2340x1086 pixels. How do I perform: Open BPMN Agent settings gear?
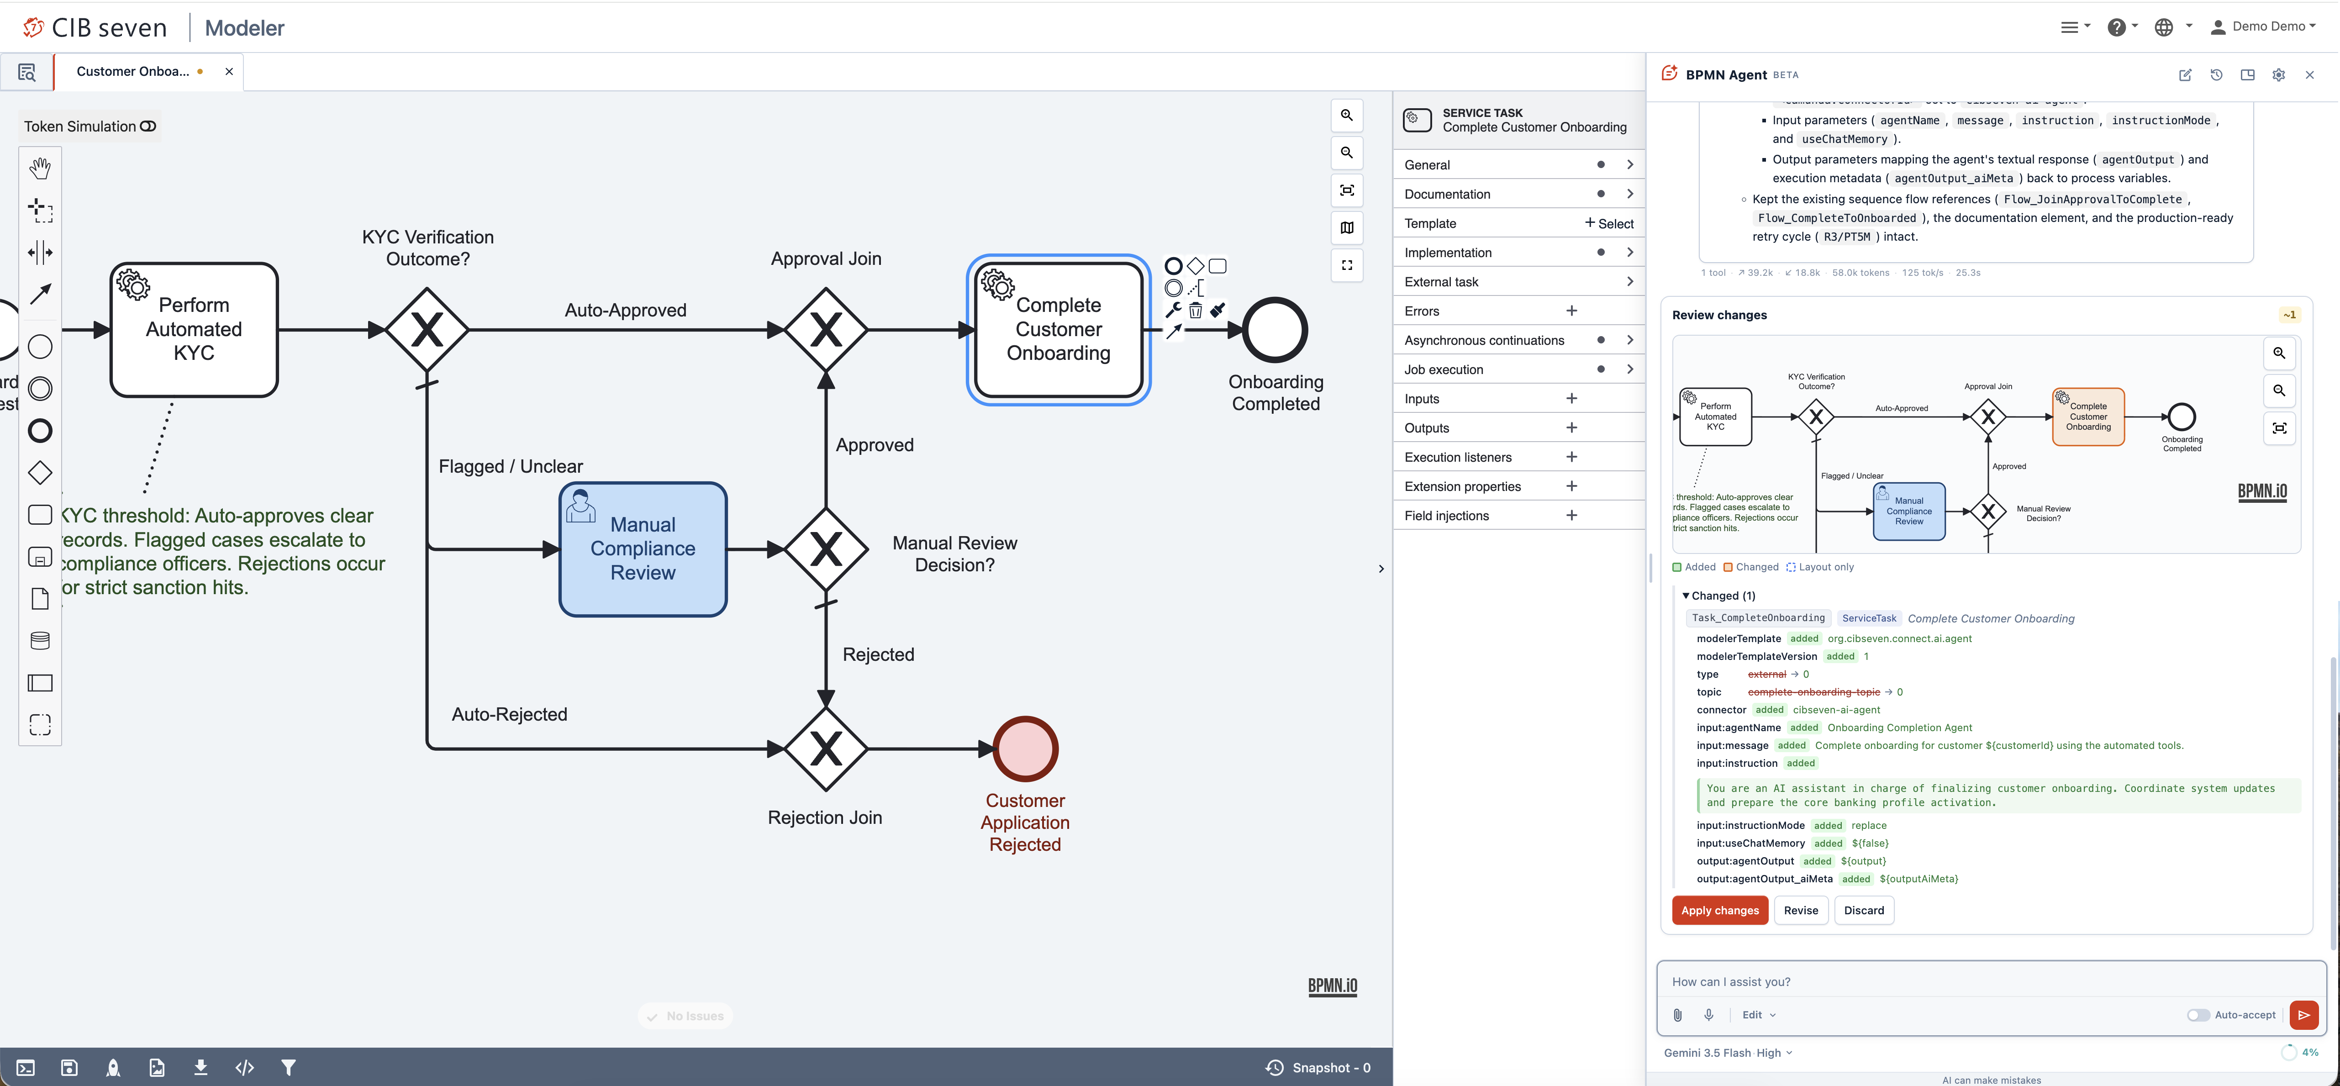(2278, 75)
